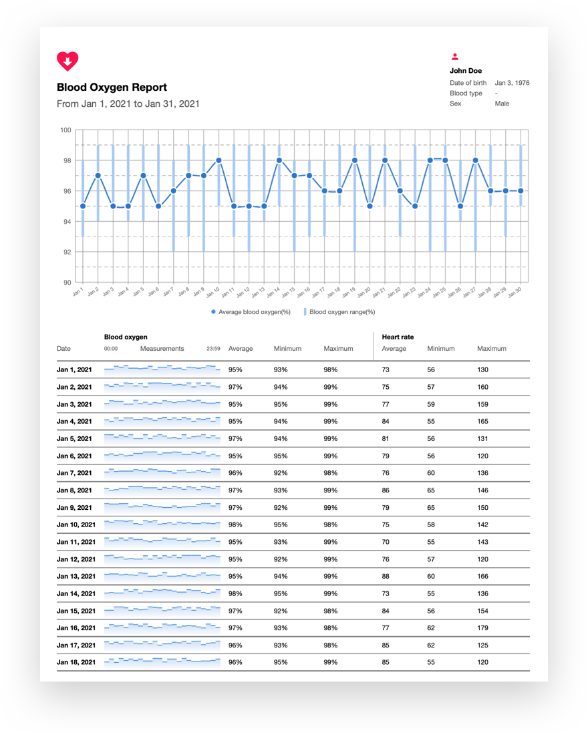588x735 pixels.
Task: Click the Blood oxygen Average column header
Action: click(241, 349)
